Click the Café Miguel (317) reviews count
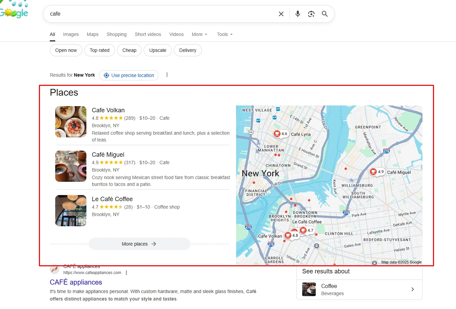 coord(130,162)
